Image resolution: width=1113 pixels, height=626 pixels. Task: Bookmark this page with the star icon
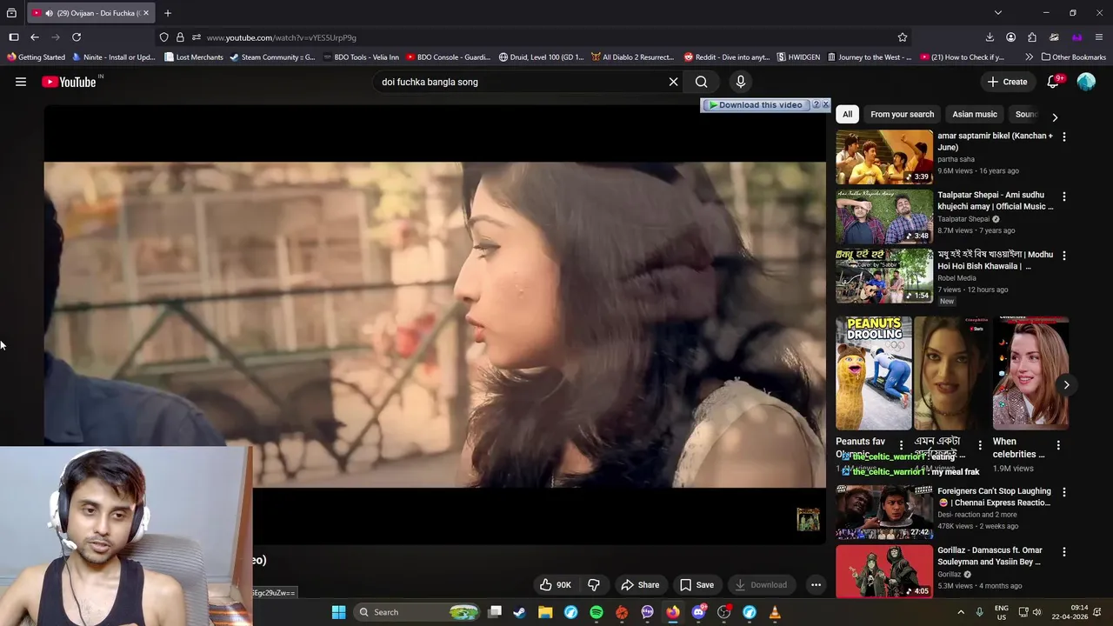903,37
